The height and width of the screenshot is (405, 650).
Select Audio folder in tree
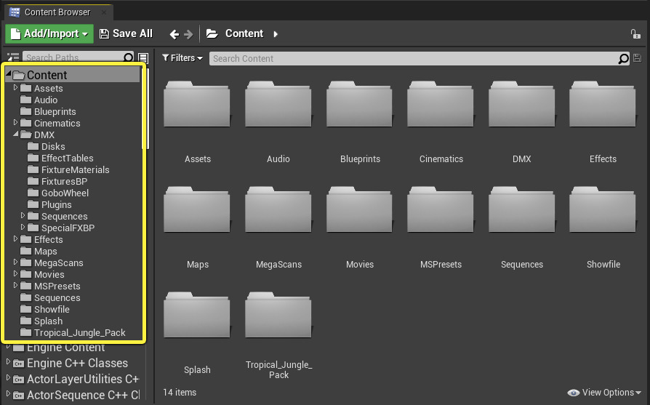tap(46, 100)
